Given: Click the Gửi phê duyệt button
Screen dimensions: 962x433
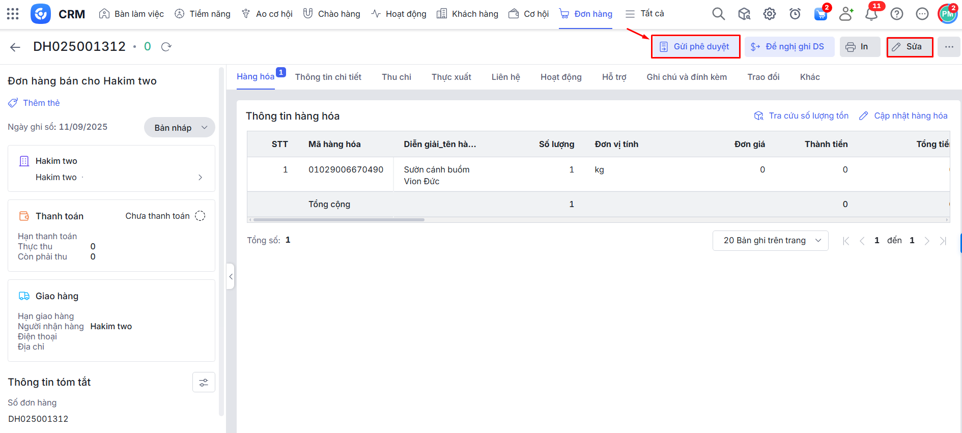Looking at the screenshot, I should [x=695, y=47].
